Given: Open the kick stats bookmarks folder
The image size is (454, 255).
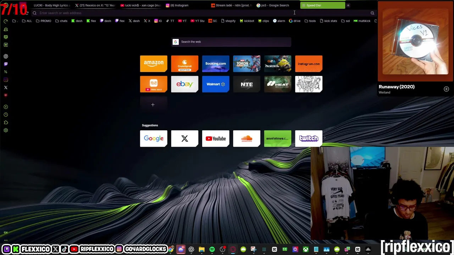Looking at the screenshot, I should pyautogui.click(x=328, y=21).
